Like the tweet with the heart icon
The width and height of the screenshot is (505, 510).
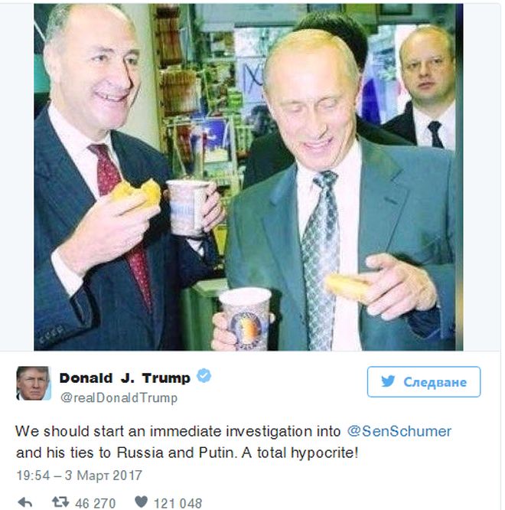[141, 502]
